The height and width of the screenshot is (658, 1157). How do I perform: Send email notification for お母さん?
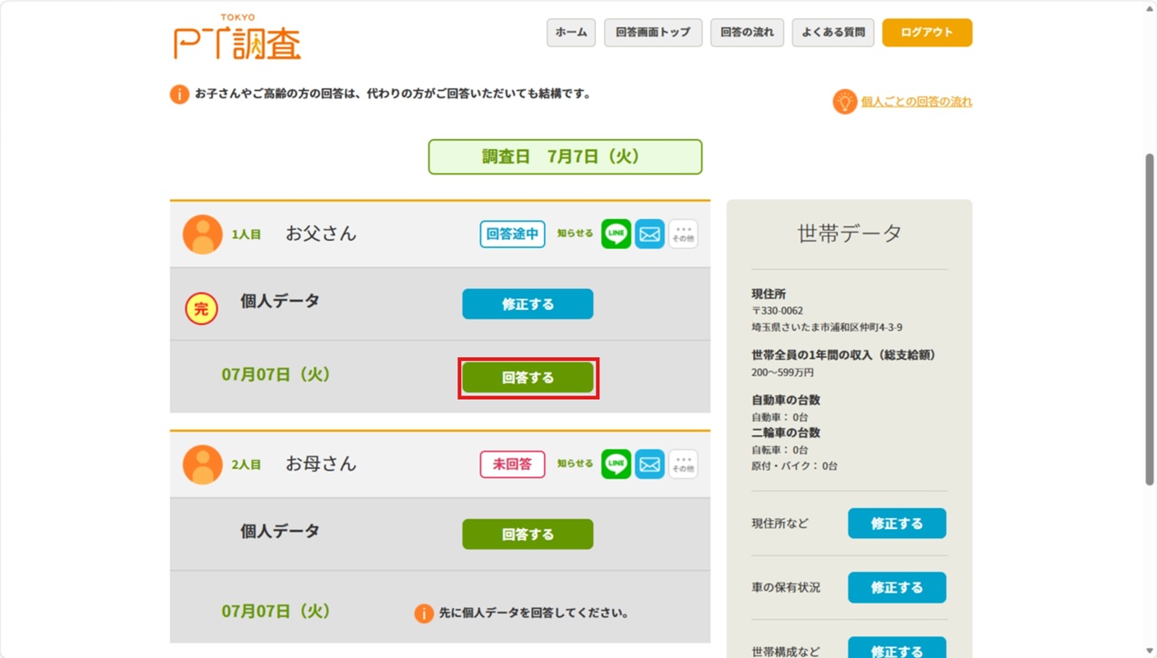[649, 464]
